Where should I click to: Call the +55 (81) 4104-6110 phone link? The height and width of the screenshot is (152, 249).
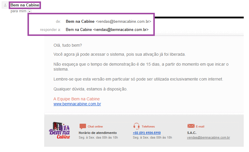[x=147, y=133]
